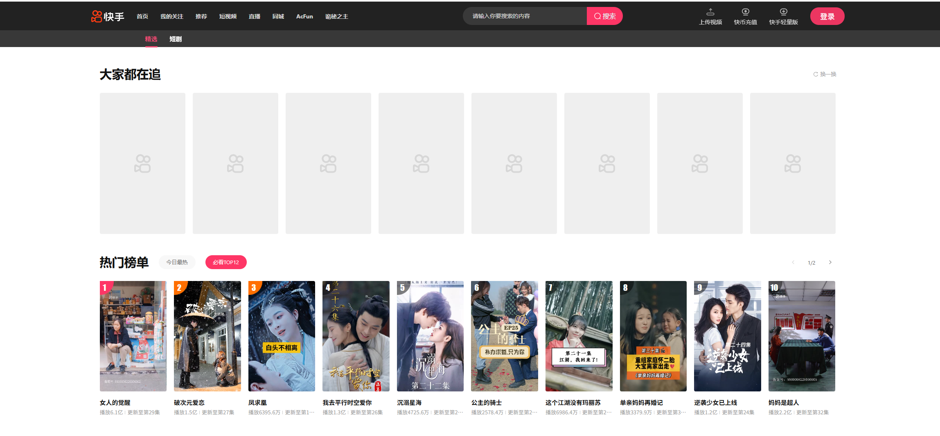This screenshot has width=940, height=436.
Task: Click the title text 公主的骑士
Action: pos(487,403)
